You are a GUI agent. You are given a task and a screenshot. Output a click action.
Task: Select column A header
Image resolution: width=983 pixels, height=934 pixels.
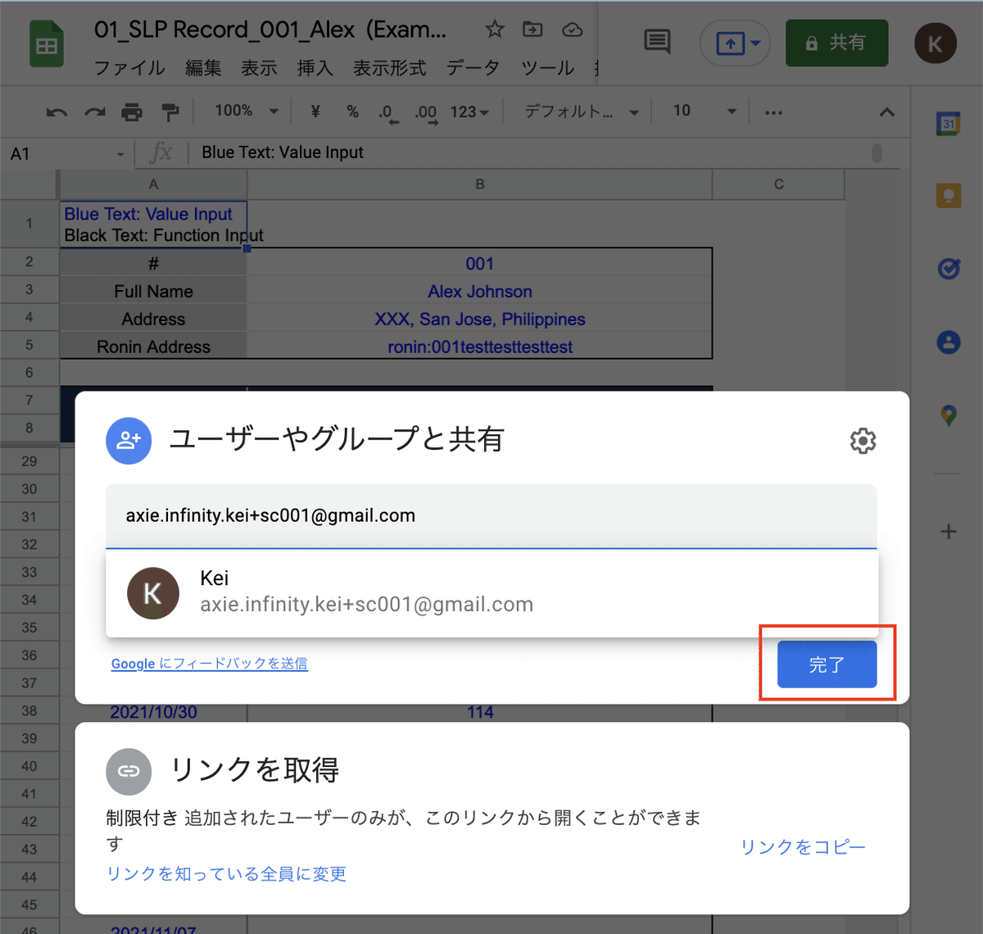point(153,184)
